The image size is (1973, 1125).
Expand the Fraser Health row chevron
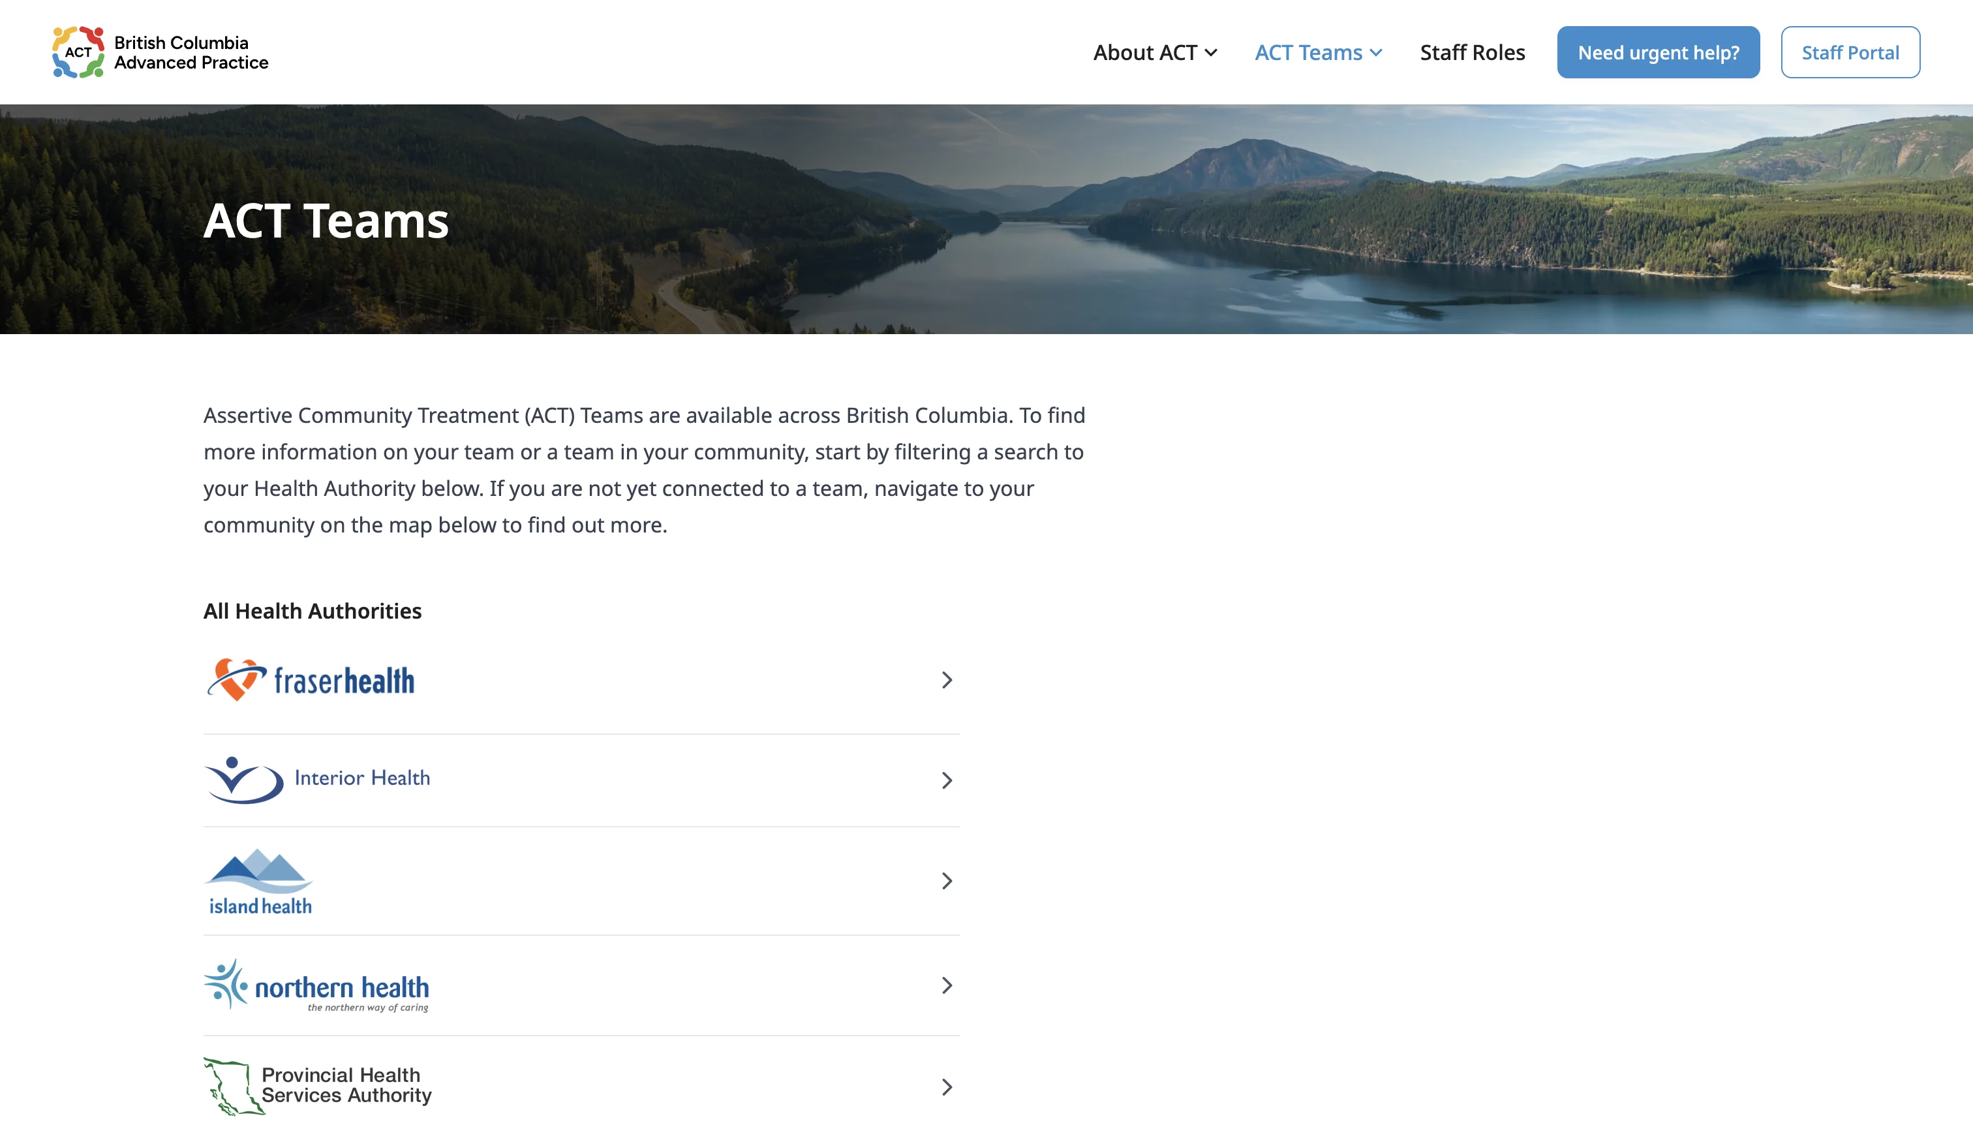point(946,680)
